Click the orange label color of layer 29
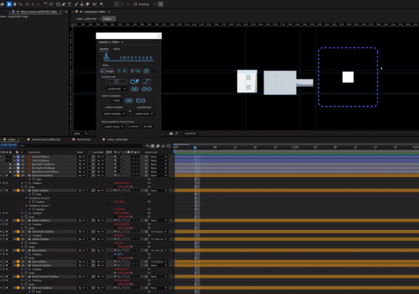Viewport: 419px width, 294px height. pyautogui.click(x=18, y=176)
